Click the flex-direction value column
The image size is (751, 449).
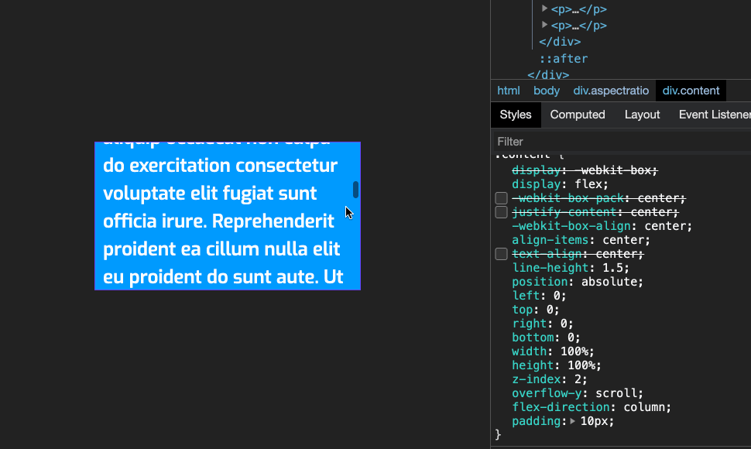(648, 407)
